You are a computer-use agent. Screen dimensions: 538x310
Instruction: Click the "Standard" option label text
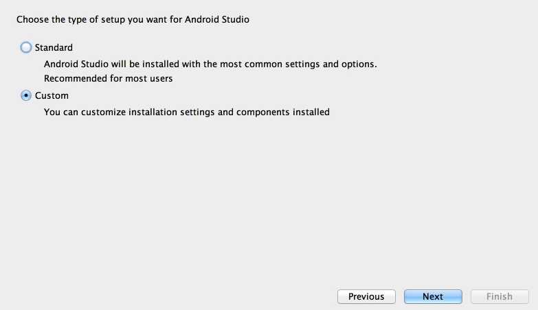click(x=54, y=47)
